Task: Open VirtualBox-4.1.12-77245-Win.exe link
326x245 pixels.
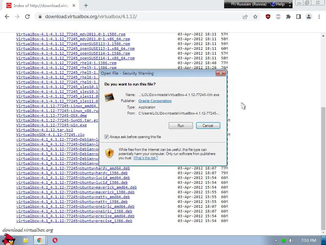Action: tap(51, 125)
